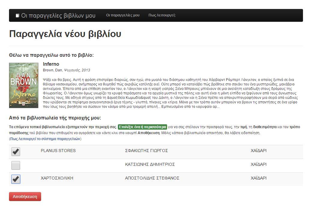Click the "Brown, Dan, Ψυχογιός, 2013" author line
Image resolution: width=312 pixels, height=210 pixels.
point(66,70)
